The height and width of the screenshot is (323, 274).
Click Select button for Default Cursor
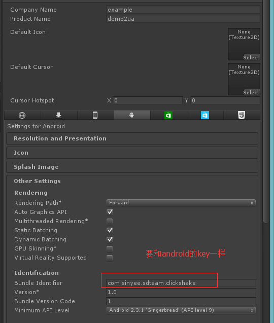[251, 92]
